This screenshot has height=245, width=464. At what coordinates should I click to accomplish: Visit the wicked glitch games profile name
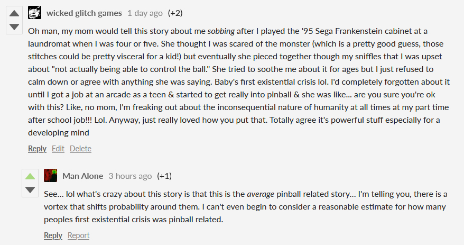(x=84, y=13)
